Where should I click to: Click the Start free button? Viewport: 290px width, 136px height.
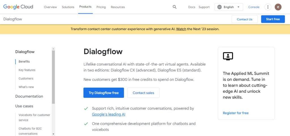pyautogui.click(x=273, y=19)
